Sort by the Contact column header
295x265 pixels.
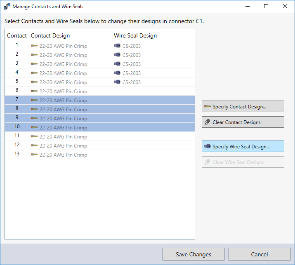click(x=17, y=35)
